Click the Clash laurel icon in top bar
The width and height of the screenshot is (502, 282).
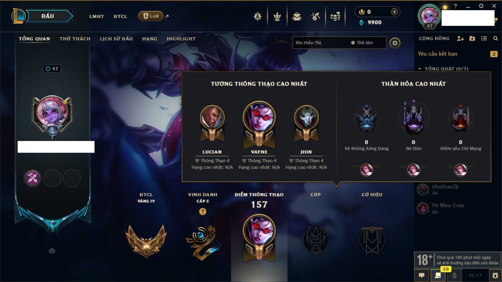[277, 16]
